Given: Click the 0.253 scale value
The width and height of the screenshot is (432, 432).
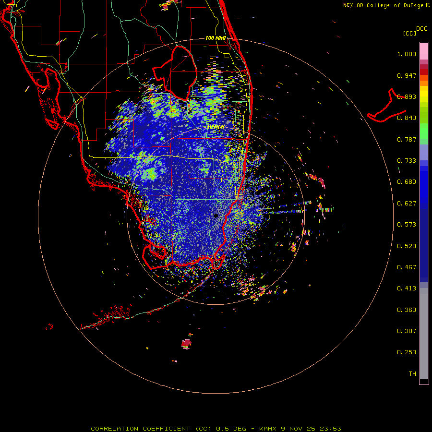Looking at the screenshot, I should click(407, 352).
